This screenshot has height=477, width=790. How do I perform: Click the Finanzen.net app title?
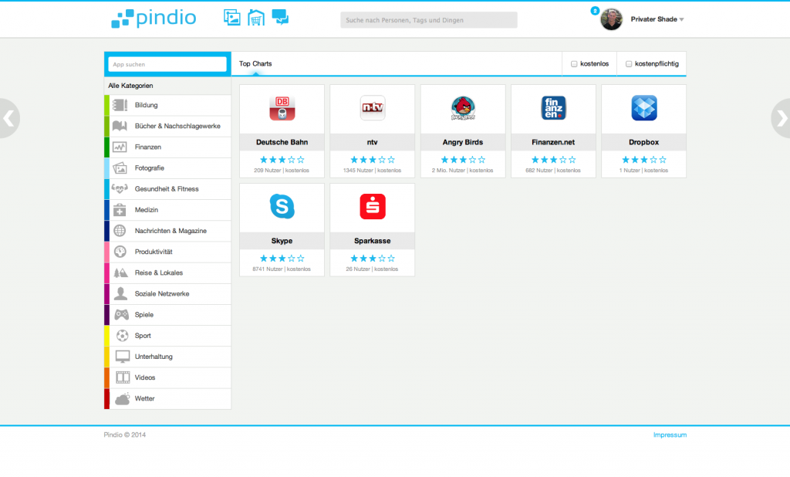click(553, 142)
